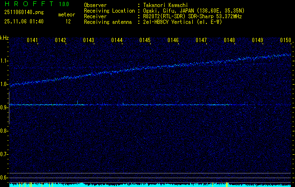Screen dimensions: 295x187
Task: Click the HROFFT title text
Action: coord(28,4)
